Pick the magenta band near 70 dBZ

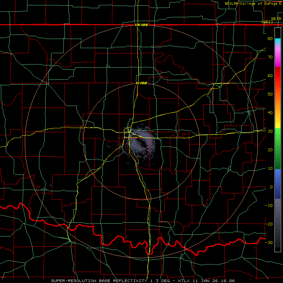(x=278, y=58)
